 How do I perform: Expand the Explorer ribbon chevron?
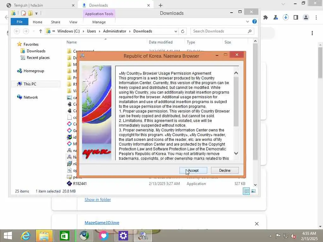[247, 22]
